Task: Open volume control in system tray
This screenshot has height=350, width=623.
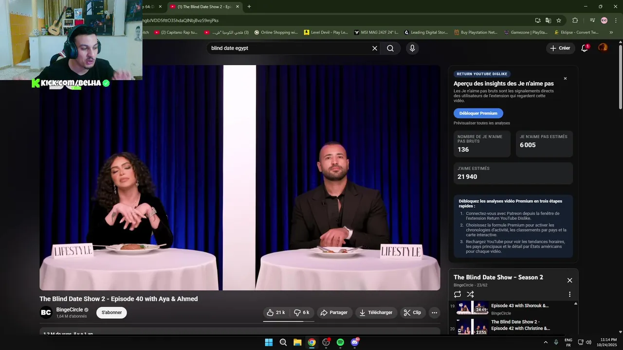Action: click(x=588, y=342)
